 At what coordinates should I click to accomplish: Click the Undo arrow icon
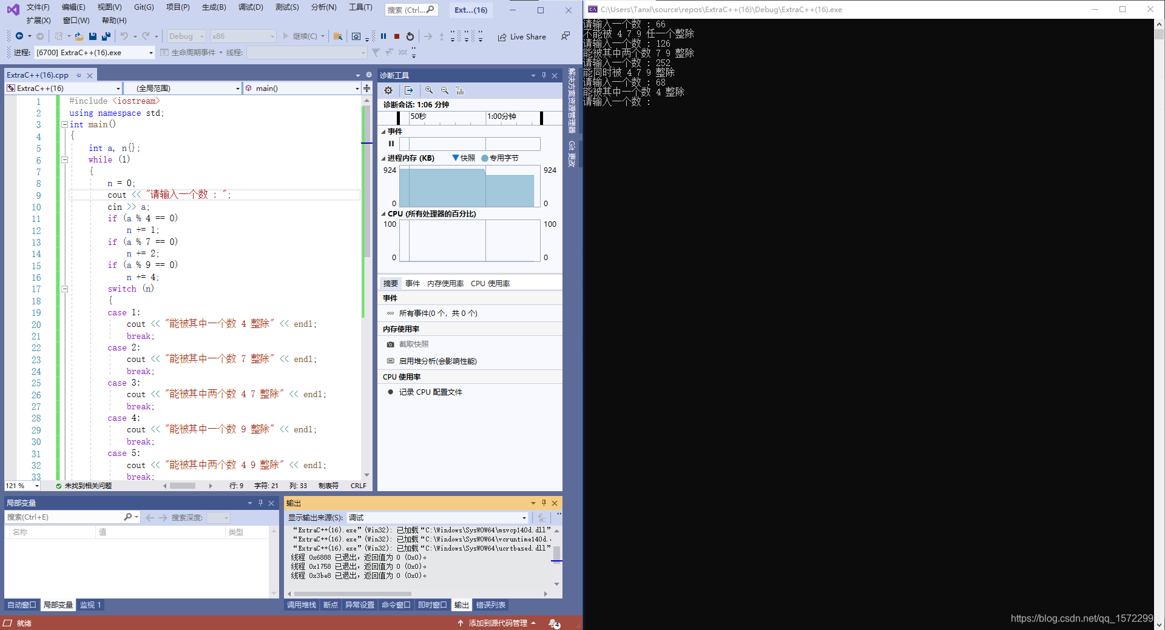point(124,36)
